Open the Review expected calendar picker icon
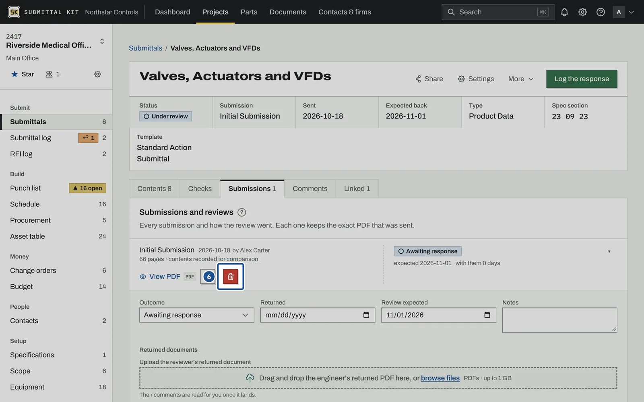644x402 pixels. [x=487, y=315]
